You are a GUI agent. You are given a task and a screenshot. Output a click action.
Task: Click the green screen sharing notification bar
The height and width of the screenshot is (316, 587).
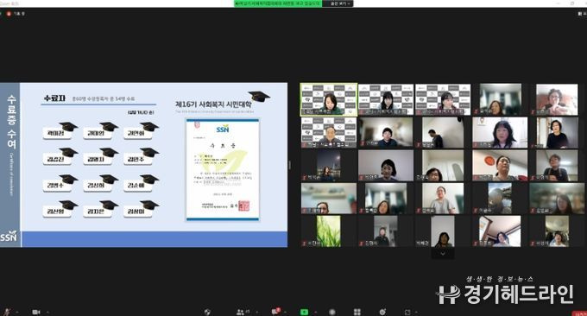point(278,3)
